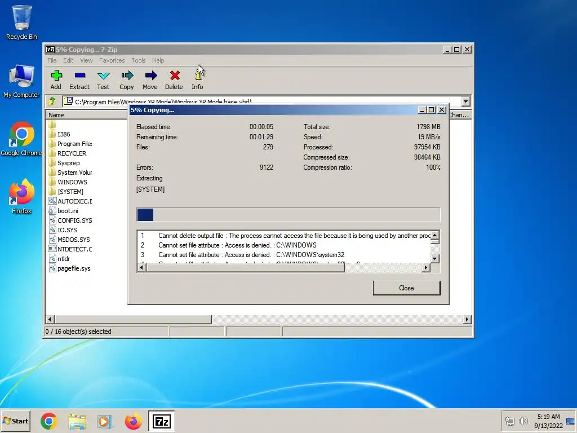The height and width of the screenshot is (433, 577).
Task: Open My Computer desktop icon
Action: click(21, 81)
